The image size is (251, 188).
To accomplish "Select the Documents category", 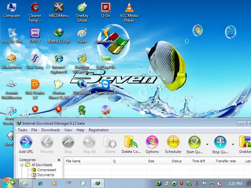I will (x=45, y=175).
